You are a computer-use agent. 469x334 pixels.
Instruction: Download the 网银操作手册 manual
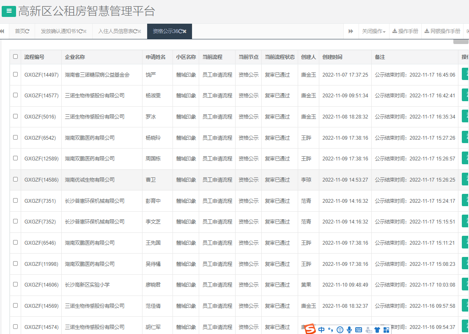pyautogui.click(x=442, y=31)
